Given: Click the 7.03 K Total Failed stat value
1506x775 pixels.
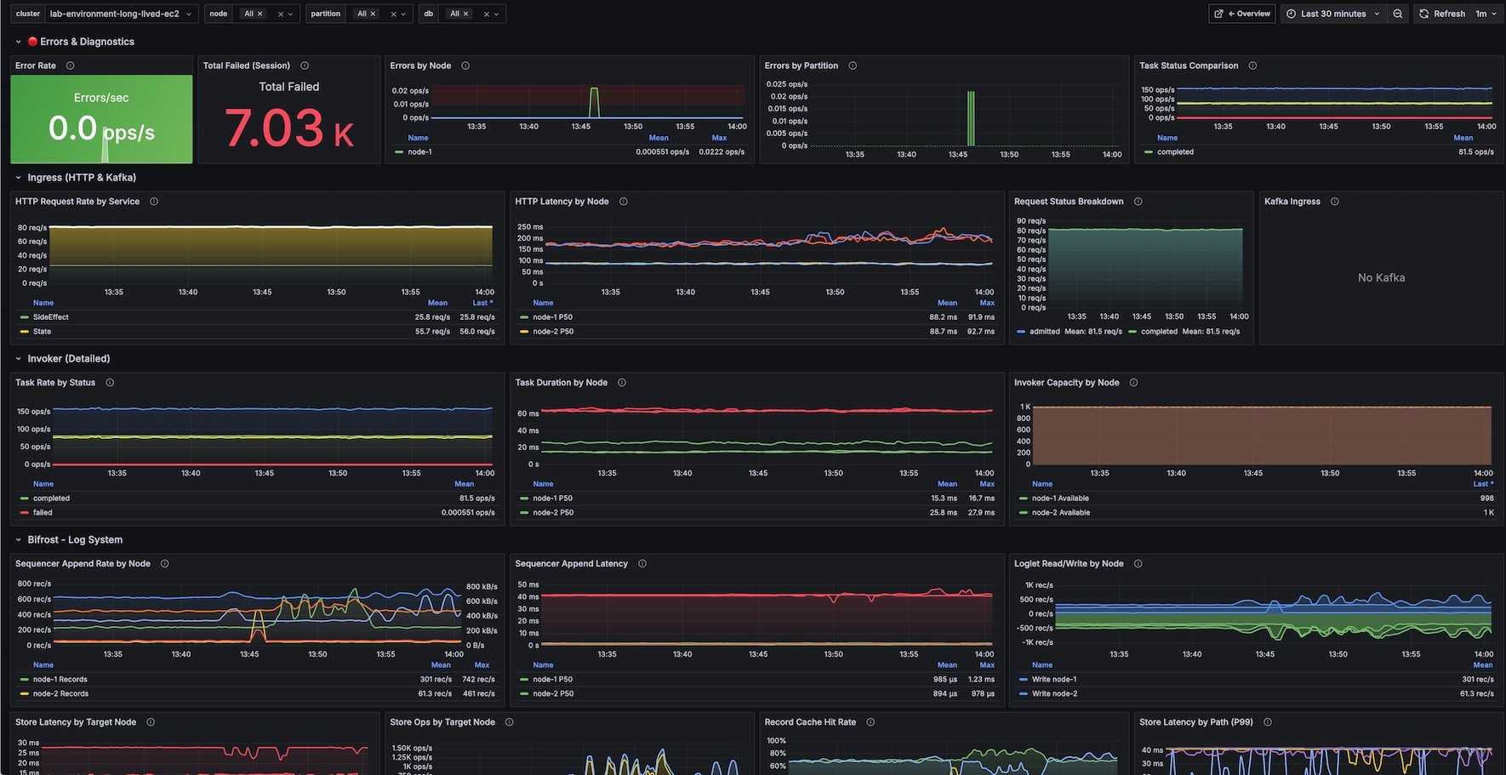Looking at the screenshot, I should (x=289, y=128).
